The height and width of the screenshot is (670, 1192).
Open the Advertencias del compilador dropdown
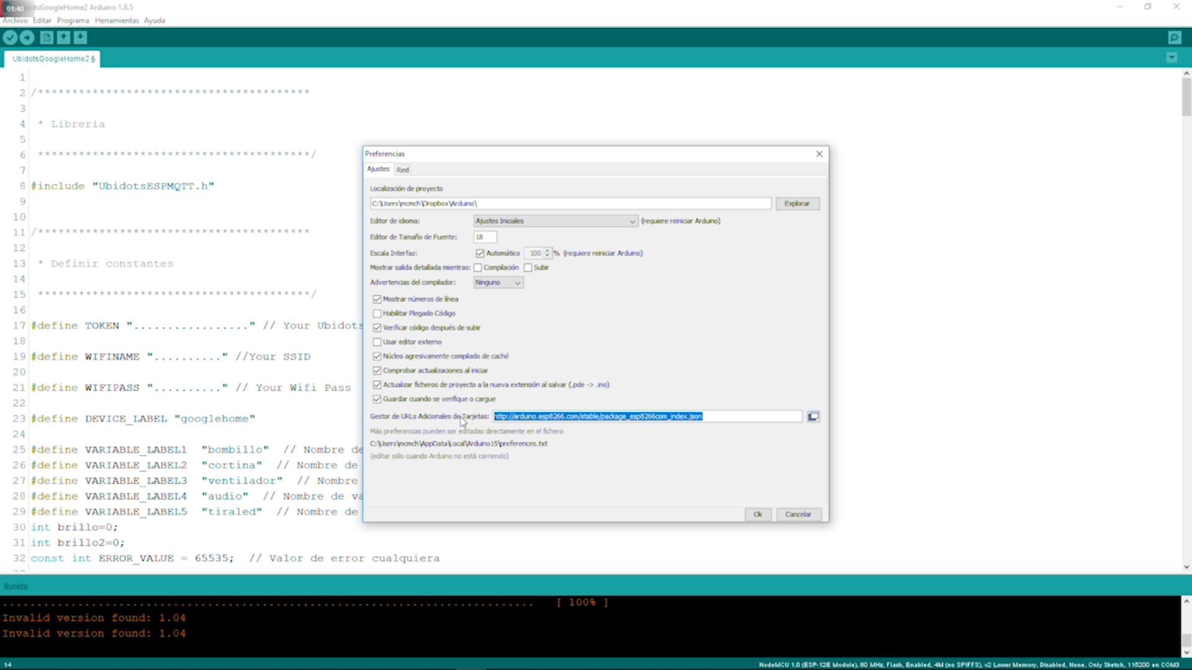499,282
